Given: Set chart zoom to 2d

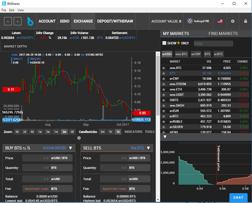Looking at the screenshot, I should pos(24,132).
